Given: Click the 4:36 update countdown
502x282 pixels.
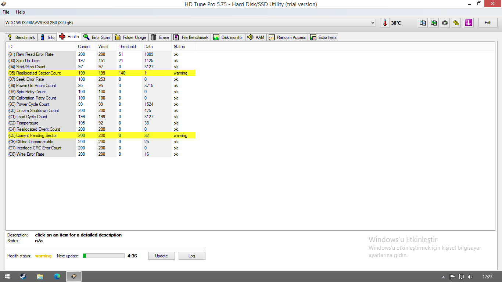Looking at the screenshot, I should (x=132, y=256).
